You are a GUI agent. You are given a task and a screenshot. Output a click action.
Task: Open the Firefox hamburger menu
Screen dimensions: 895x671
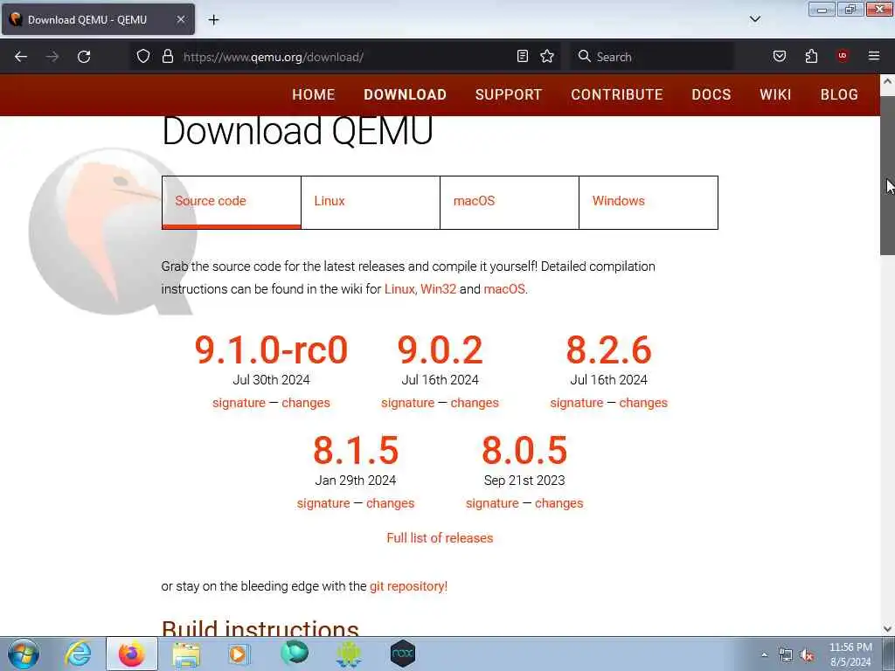tap(873, 56)
